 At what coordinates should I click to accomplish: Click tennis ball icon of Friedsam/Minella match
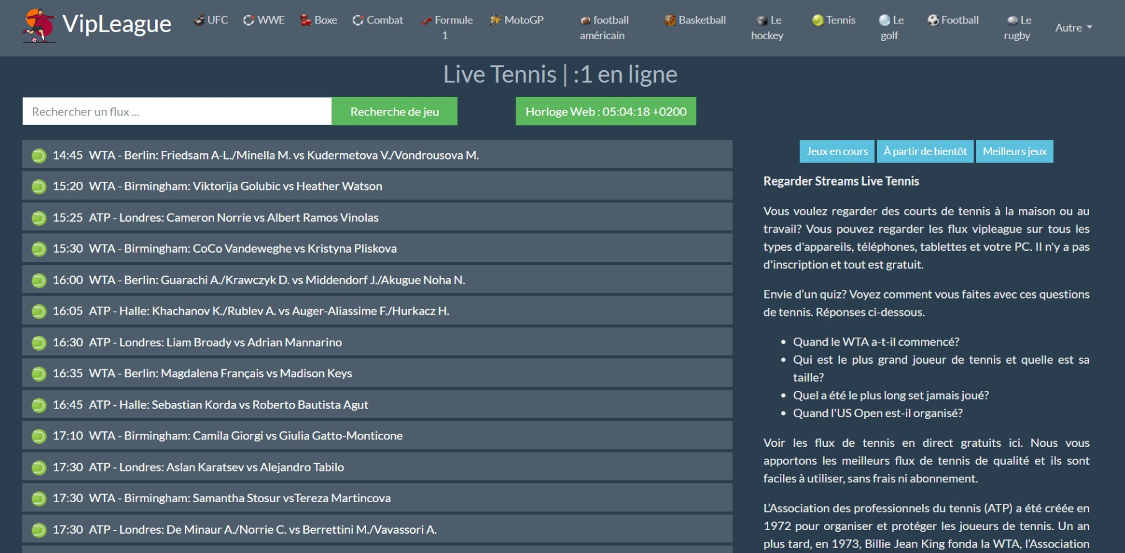point(38,155)
